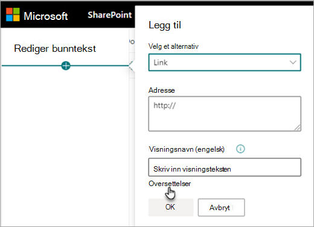This screenshot has height=227, width=314.
Task: Open the Velg et alternativ dropdown chevron
Action: (x=293, y=62)
